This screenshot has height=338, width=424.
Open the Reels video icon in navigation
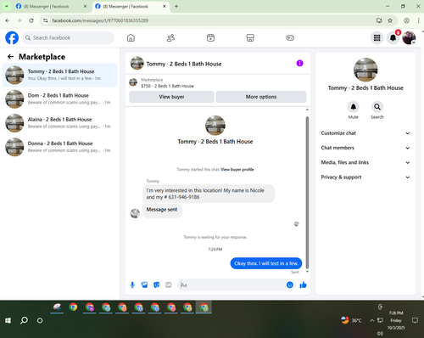coord(210,38)
